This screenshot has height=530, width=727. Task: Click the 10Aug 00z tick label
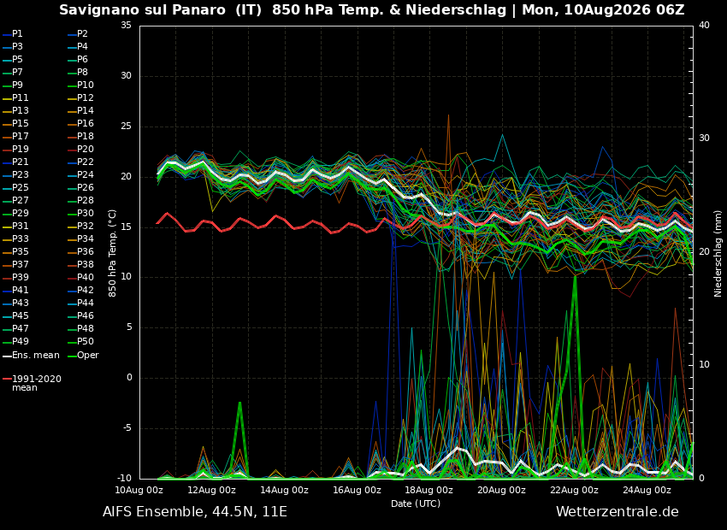(x=139, y=490)
